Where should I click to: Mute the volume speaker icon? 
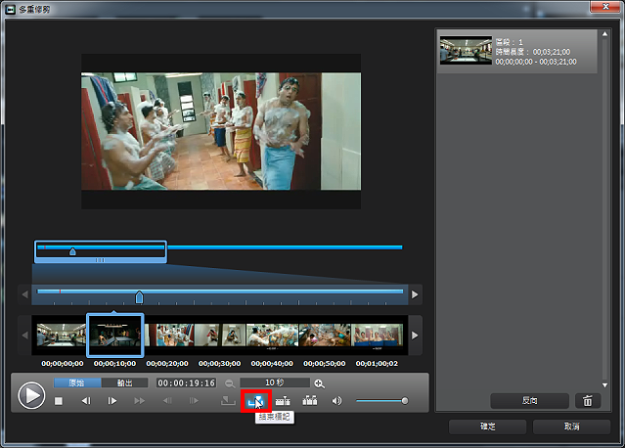tap(336, 401)
